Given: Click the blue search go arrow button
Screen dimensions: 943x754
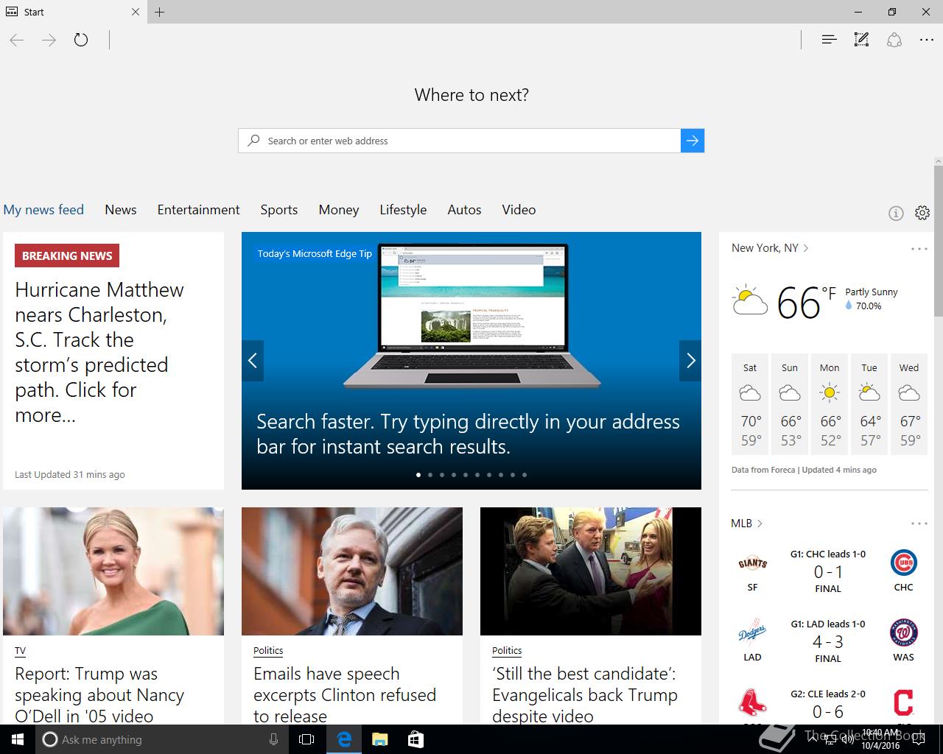Looking at the screenshot, I should tap(693, 141).
